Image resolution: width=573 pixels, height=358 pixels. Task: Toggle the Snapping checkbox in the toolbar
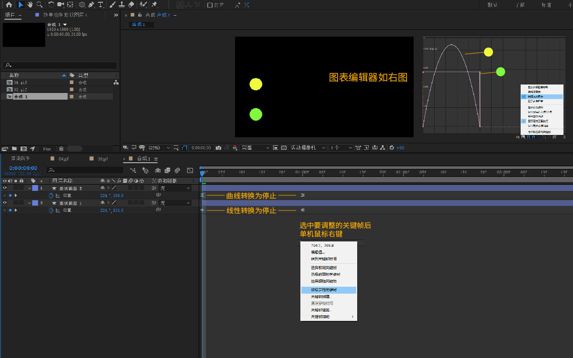tap(210, 5)
